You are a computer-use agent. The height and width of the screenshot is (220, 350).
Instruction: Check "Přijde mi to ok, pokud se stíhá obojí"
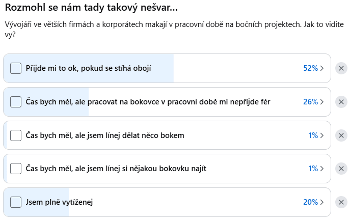[x=16, y=68]
